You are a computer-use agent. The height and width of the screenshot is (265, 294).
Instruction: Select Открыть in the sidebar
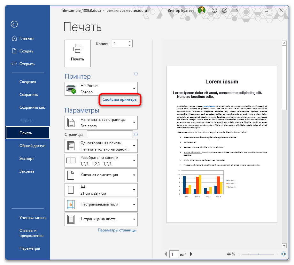point(28,64)
